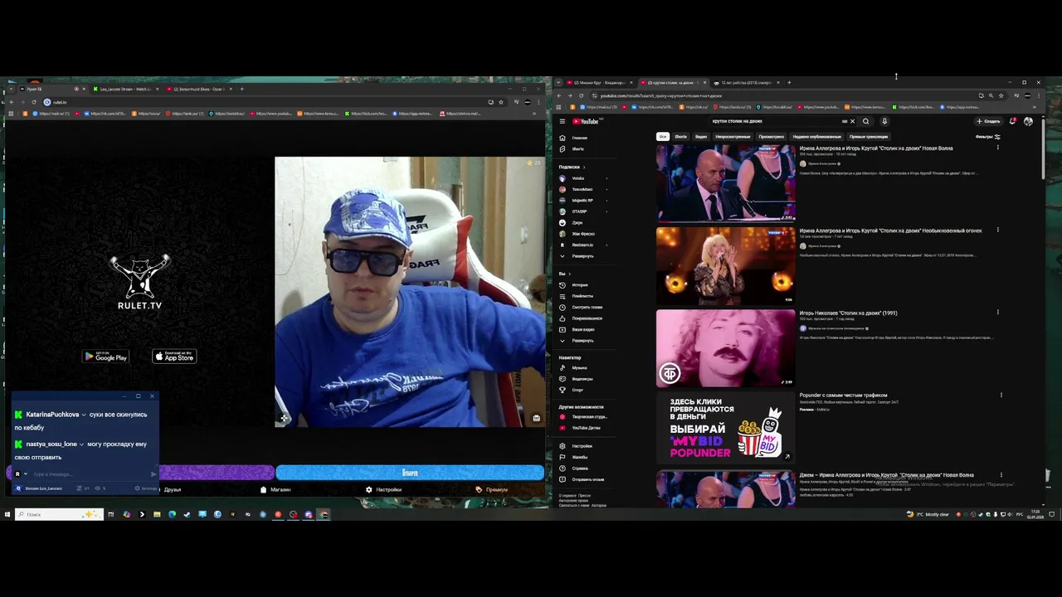Click App Store badge on rulet.tv

(x=174, y=357)
